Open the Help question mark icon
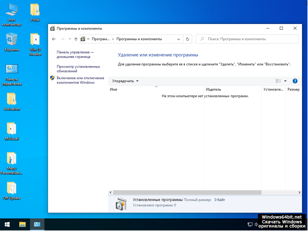Screen dimensions: 308x231 pyautogui.click(x=295, y=81)
